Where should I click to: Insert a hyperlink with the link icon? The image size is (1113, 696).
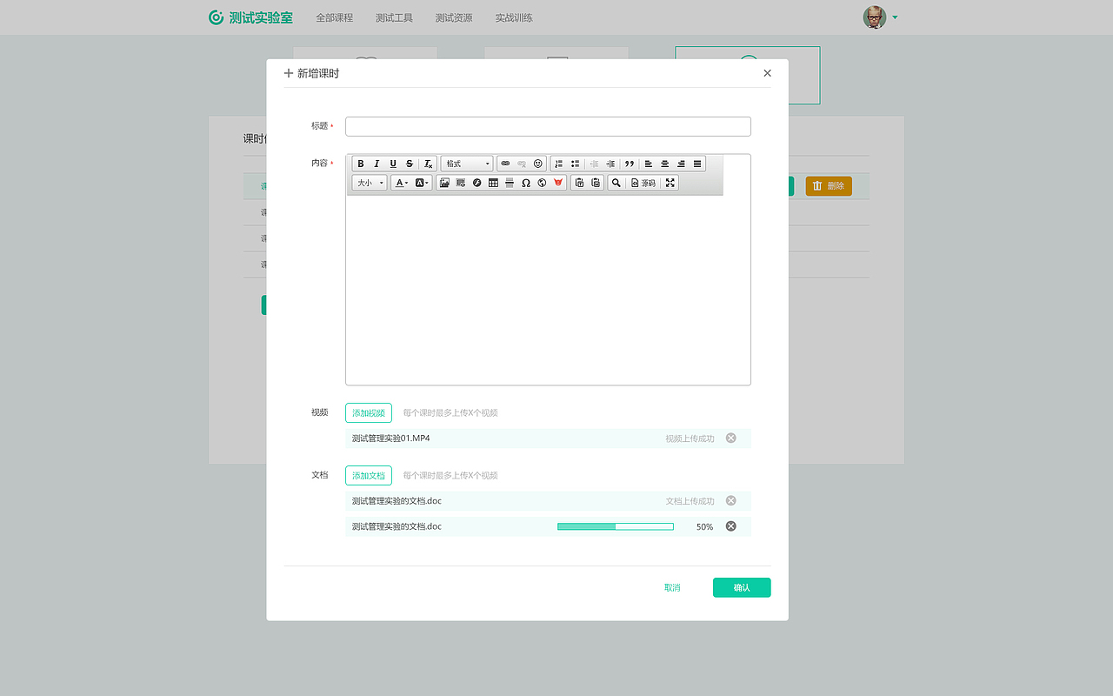(x=505, y=164)
